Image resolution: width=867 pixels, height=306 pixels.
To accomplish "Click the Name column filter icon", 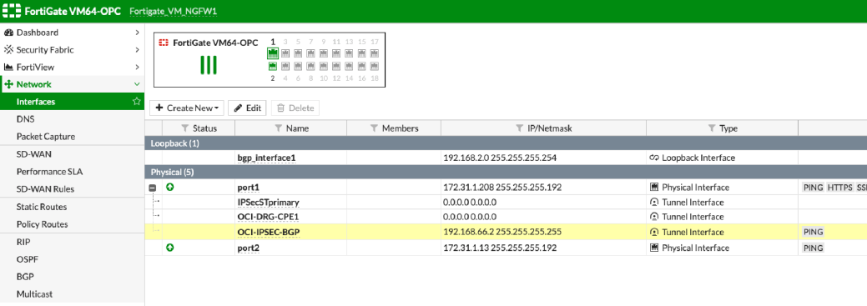I will (279, 128).
